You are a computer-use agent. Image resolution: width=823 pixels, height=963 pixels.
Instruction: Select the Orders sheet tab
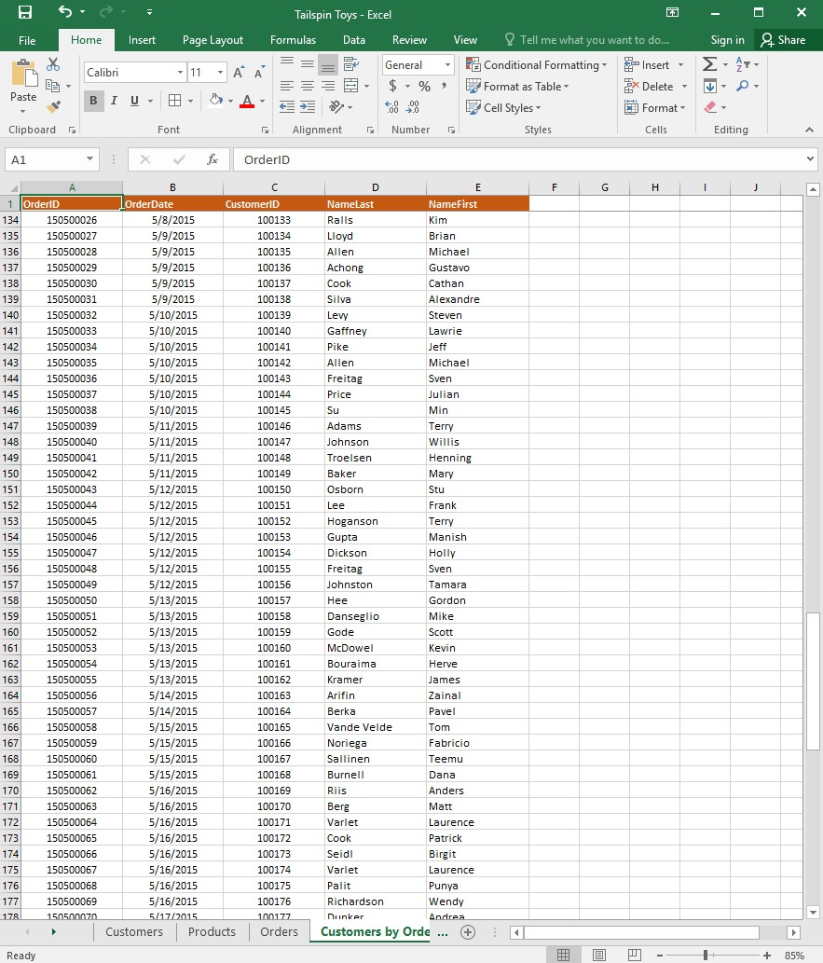(279, 931)
